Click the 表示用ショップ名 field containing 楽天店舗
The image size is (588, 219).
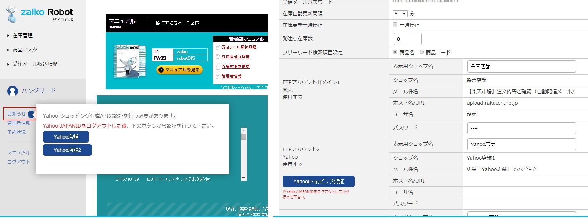point(521,66)
